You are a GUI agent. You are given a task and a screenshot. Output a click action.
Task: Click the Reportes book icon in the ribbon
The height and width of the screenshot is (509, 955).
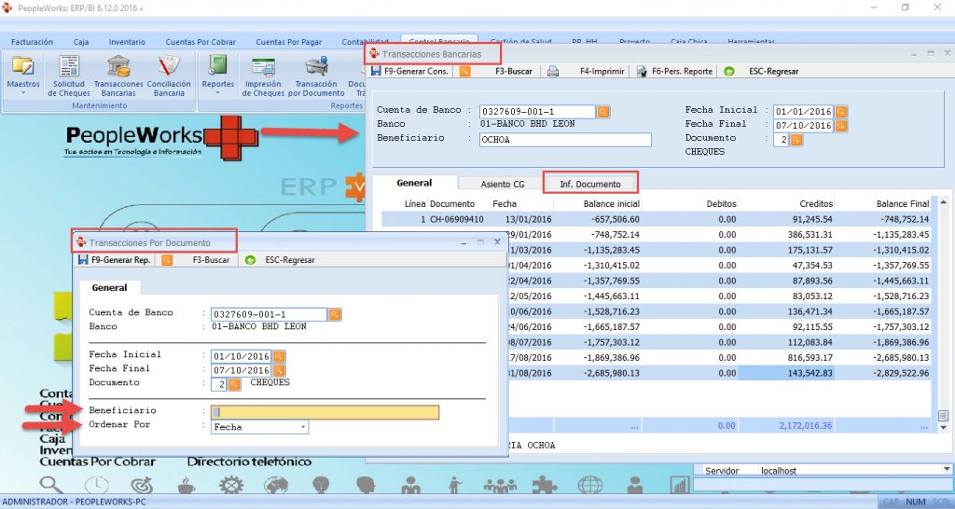click(217, 66)
